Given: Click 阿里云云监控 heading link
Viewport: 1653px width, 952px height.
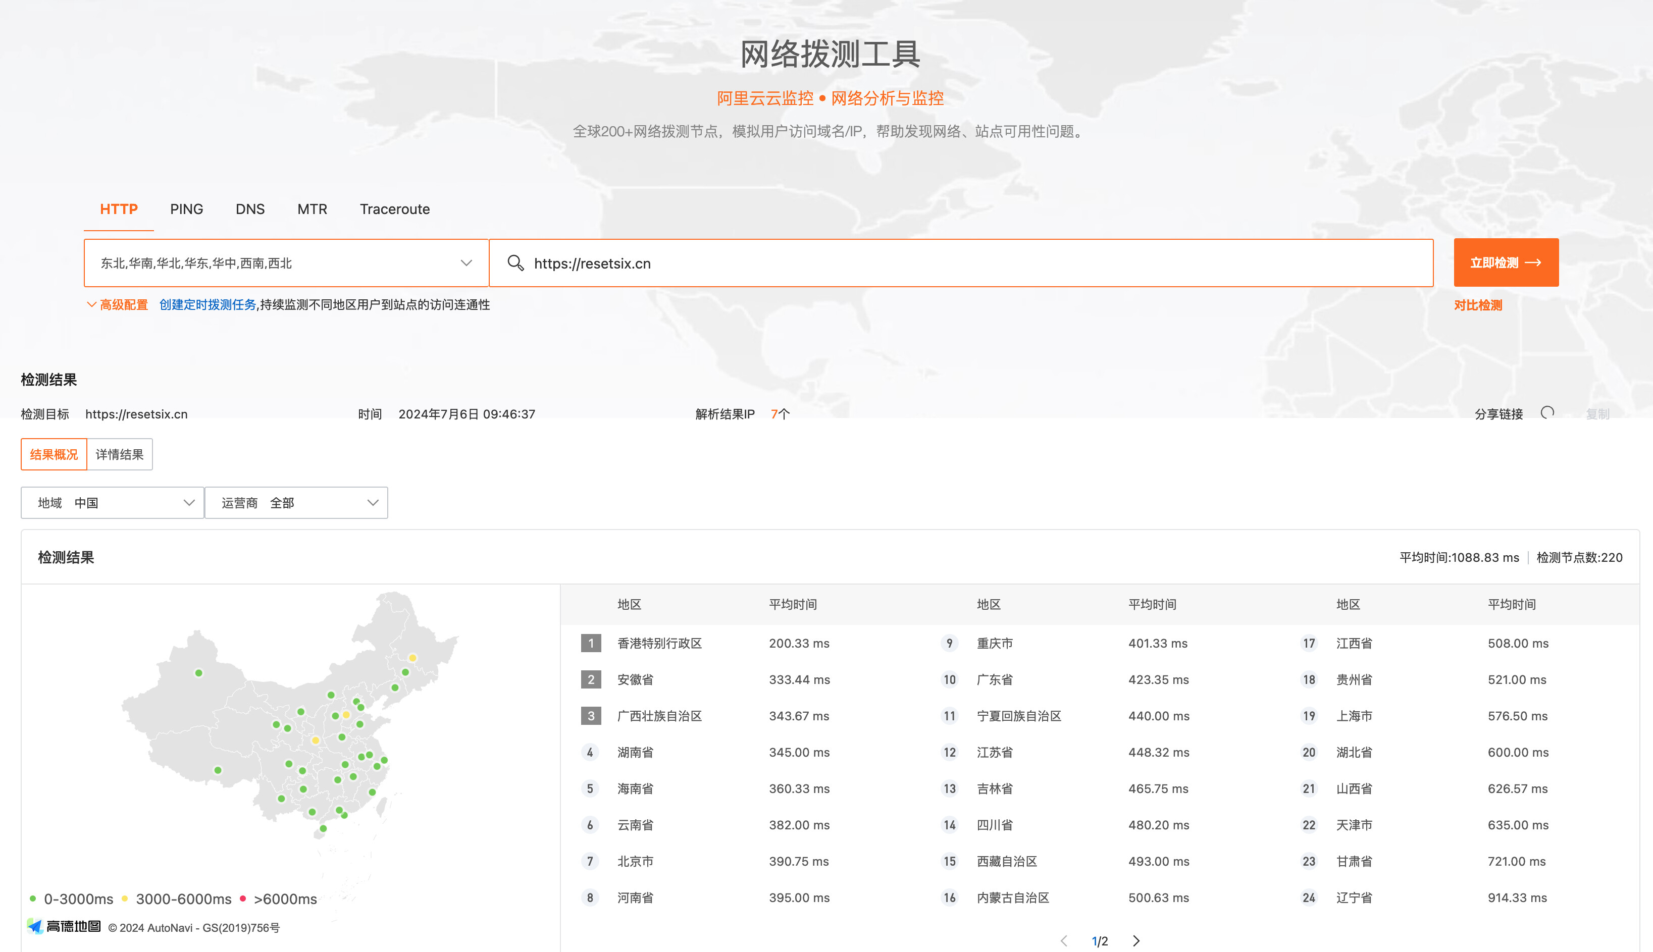Looking at the screenshot, I should click(765, 98).
